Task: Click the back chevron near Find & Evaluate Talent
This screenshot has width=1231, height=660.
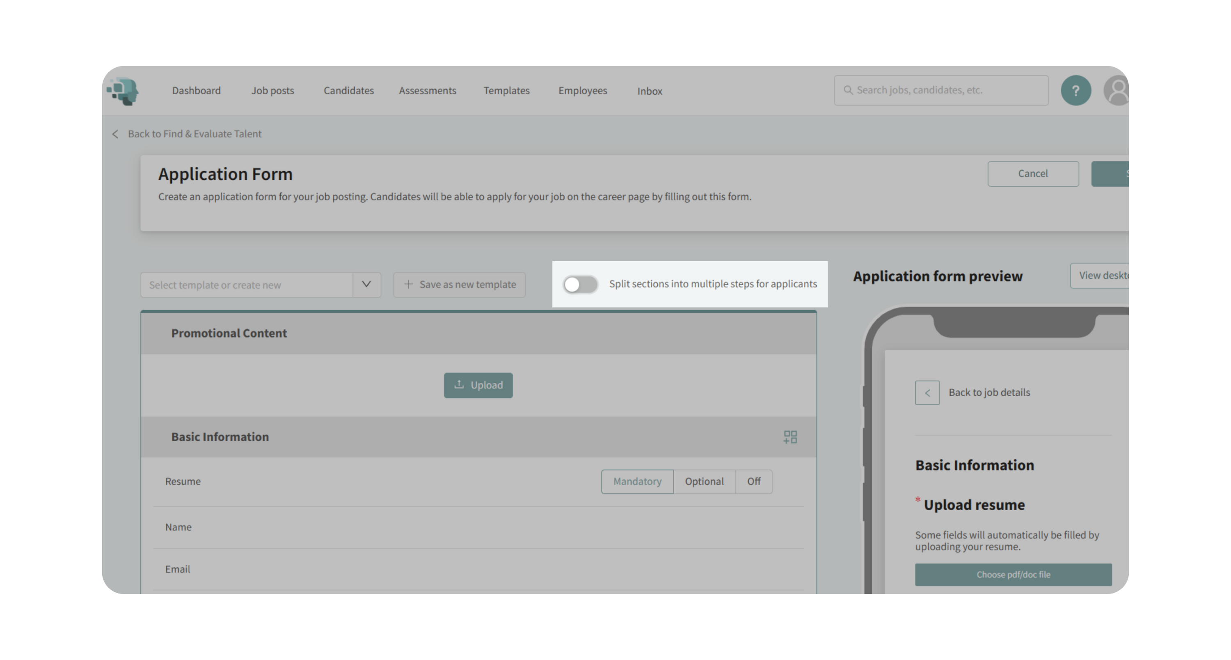Action: [115, 134]
